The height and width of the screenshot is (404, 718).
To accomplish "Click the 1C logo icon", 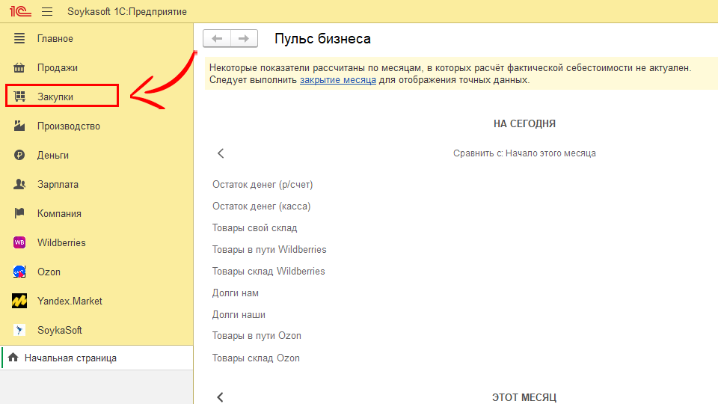I will tap(18, 12).
